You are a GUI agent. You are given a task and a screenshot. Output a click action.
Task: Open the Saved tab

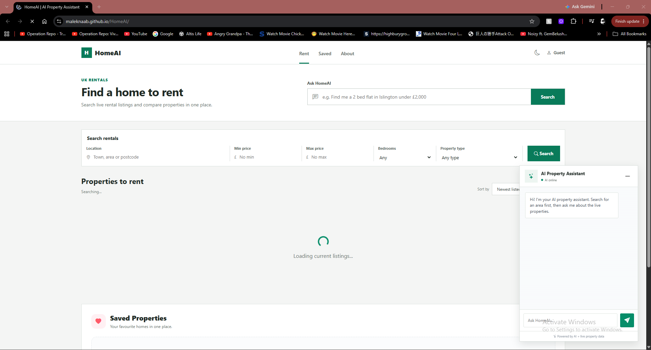pyautogui.click(x=325, y=54)
